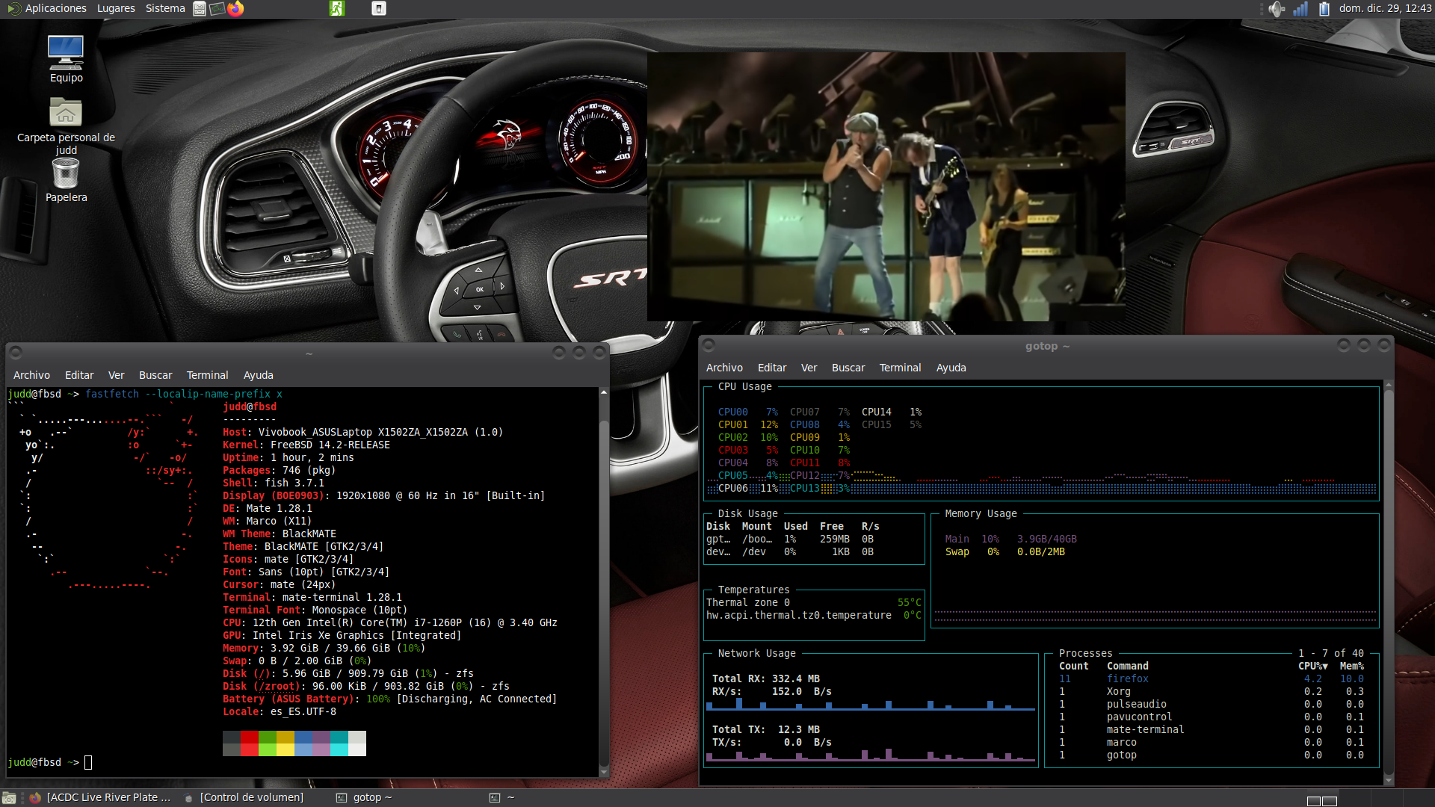This screenshot has height=807, width=1435.
Task: Click the gotop terminal scrollbar down arrow
Action: coord(1389,781)
